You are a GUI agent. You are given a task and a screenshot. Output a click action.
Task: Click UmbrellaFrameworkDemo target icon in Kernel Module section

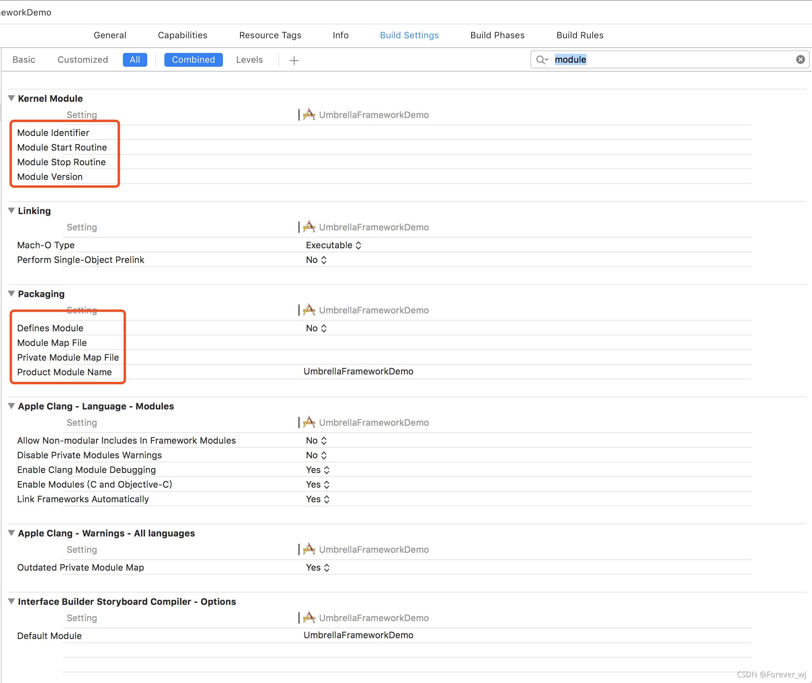(x=309, y=115)
